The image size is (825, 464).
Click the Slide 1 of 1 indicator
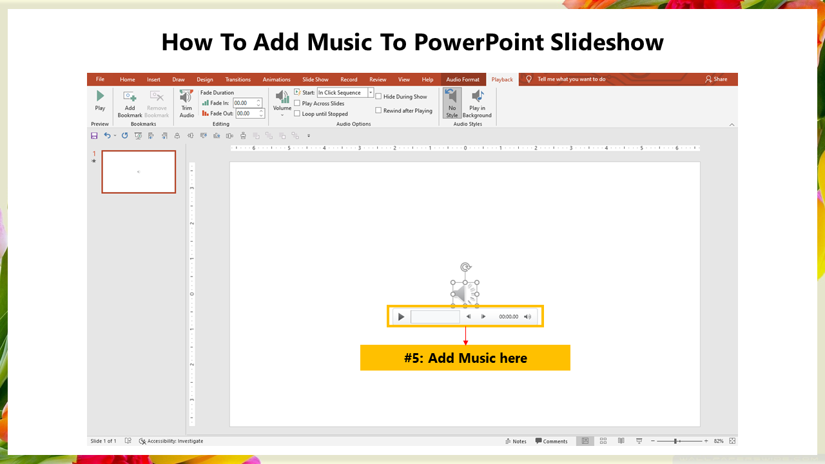[x=104, y=441]
